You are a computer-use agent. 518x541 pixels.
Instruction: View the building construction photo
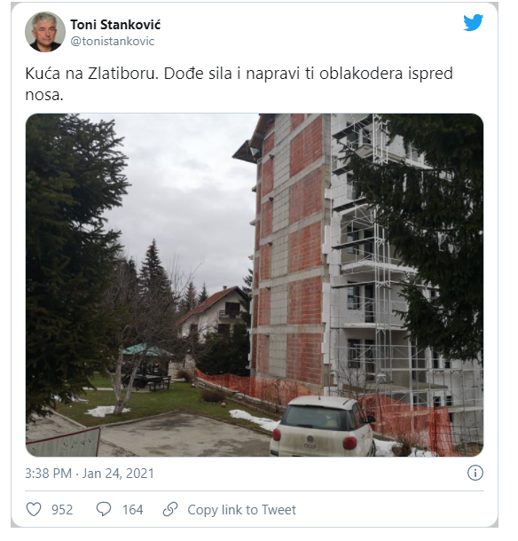255,285
